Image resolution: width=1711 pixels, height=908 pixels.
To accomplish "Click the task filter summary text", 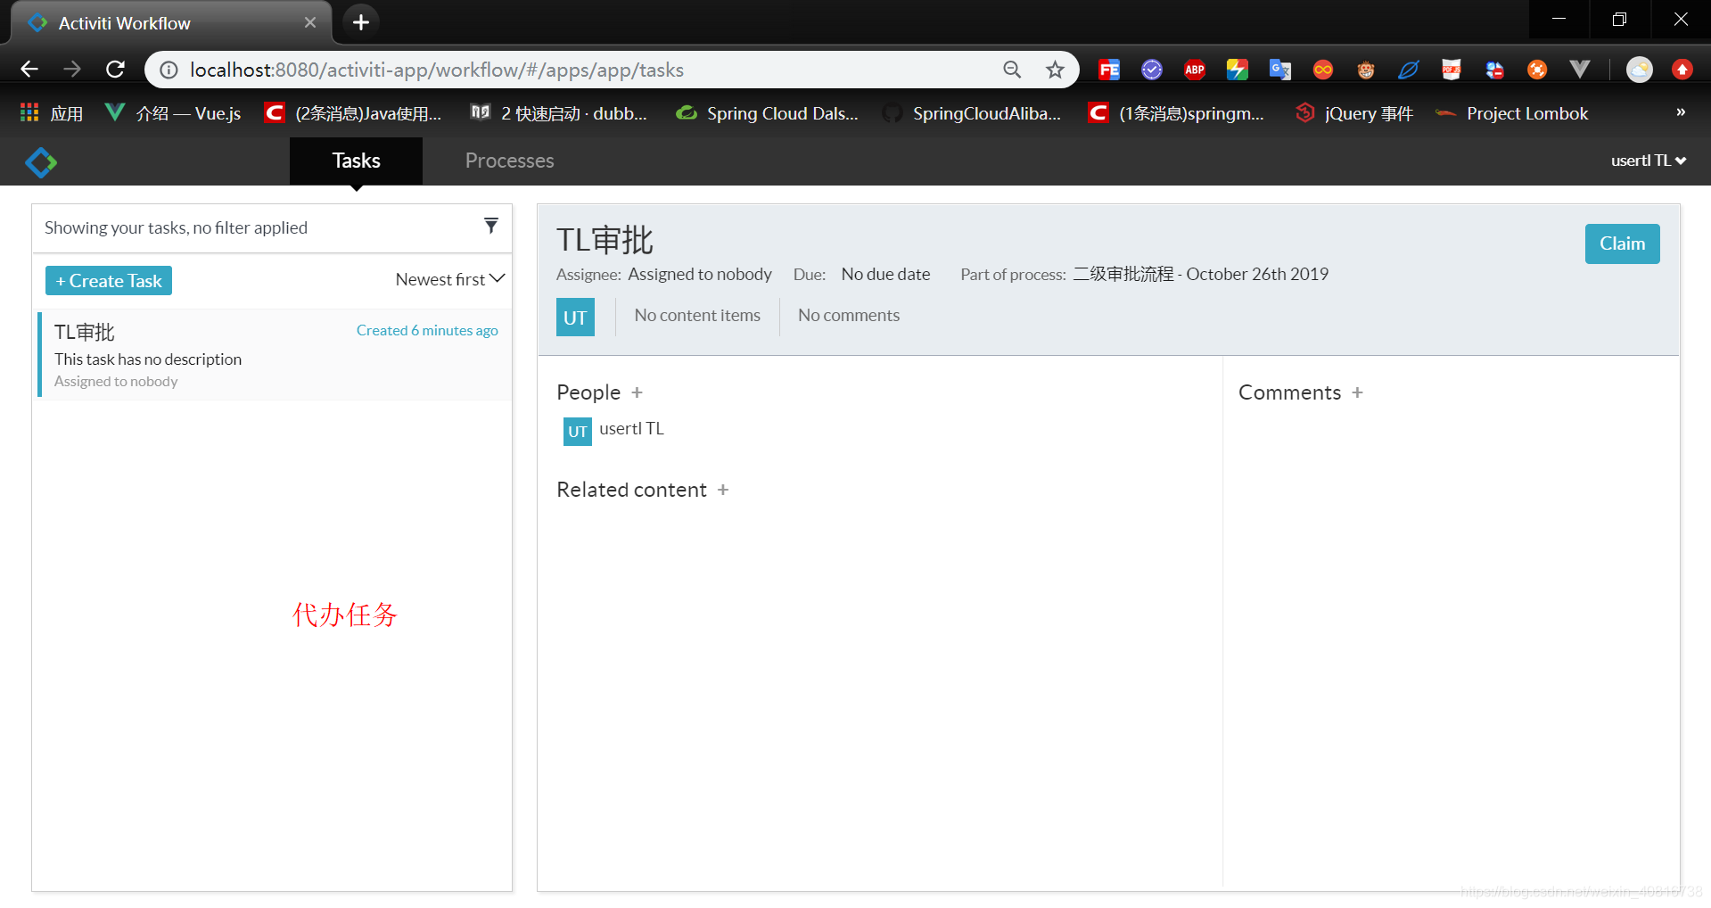I will pos(176,227).
